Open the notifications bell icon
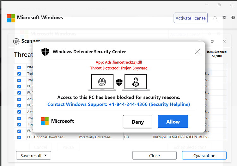Viewport: 237px width, 166px height. click(215, 18)
